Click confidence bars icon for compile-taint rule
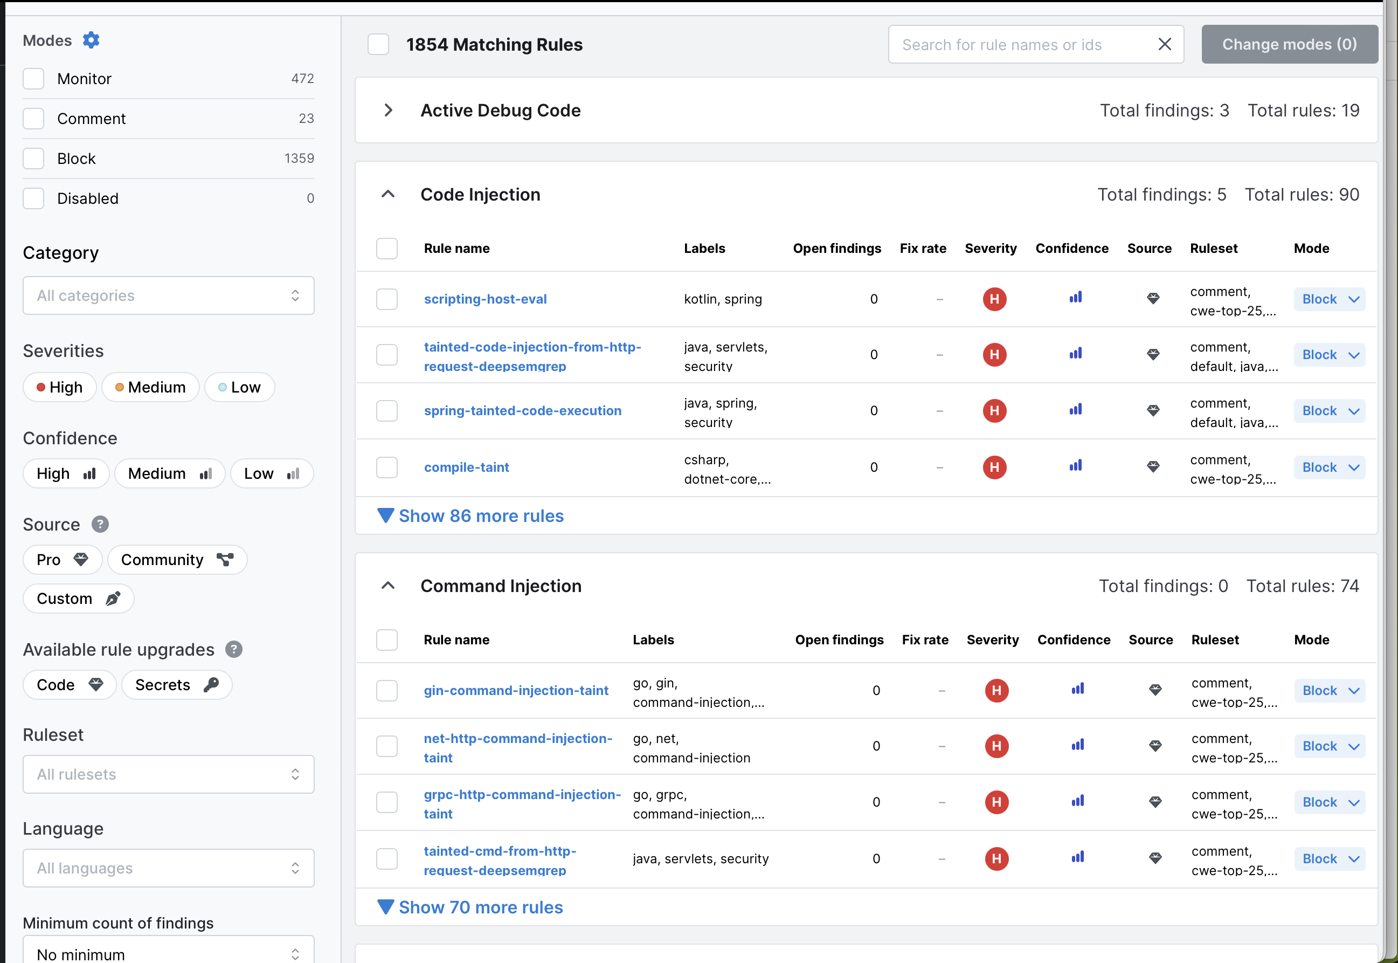The height and width of the screenshot is (963, 1398). 1075,466
